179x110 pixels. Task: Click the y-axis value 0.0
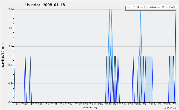pyautogui.click(x=10, y=102)
